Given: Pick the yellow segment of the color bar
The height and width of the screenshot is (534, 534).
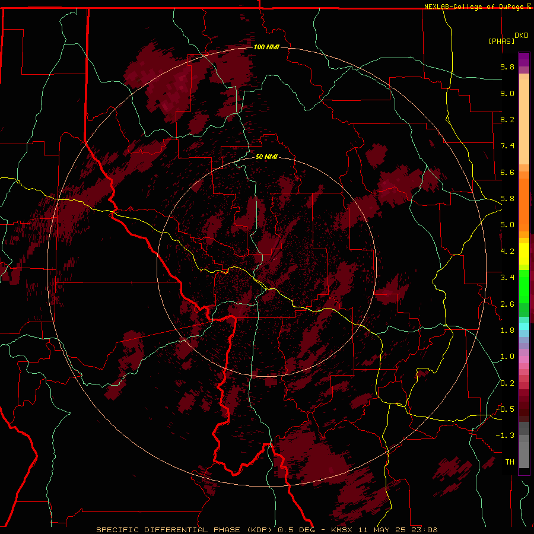Looking at the screenshot, I should point(524,254).
